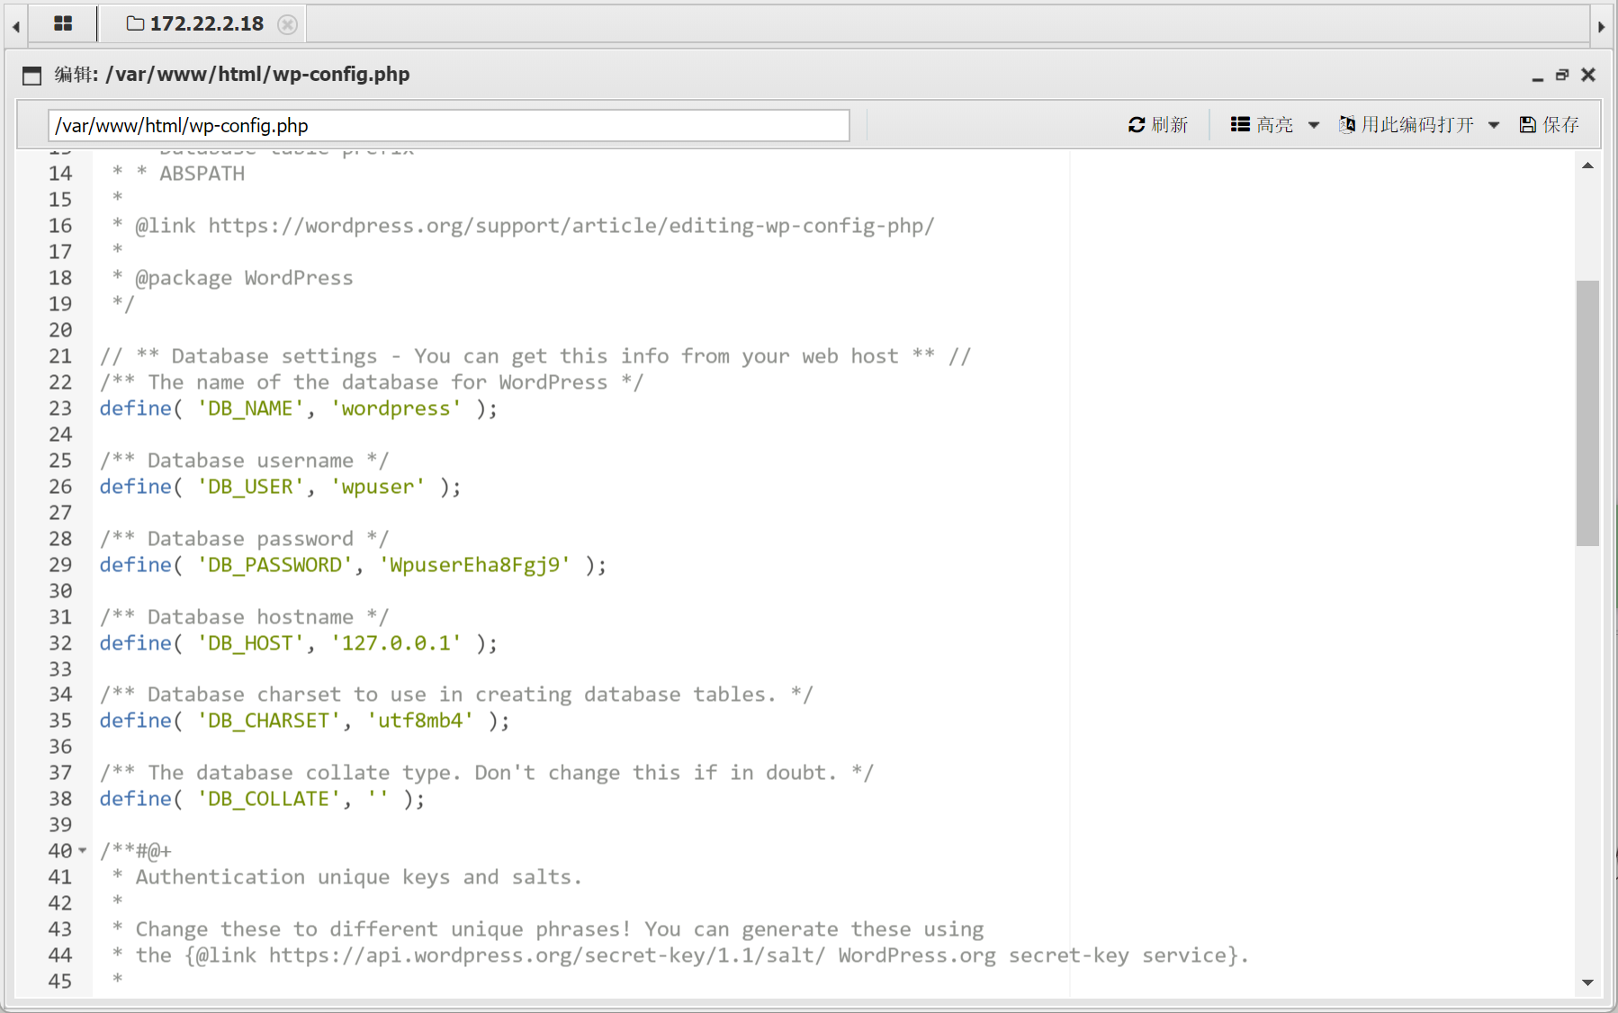This screenshot has height=1013, width=1618.
Task: Click 用此编码打开 encoding button
Action: pos(1407,124)
